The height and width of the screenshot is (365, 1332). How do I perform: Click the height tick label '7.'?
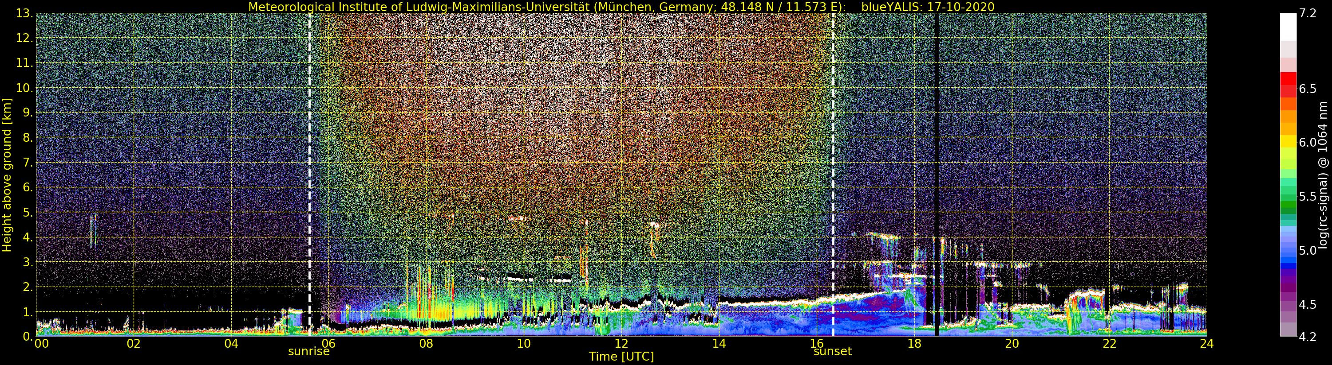28,163
